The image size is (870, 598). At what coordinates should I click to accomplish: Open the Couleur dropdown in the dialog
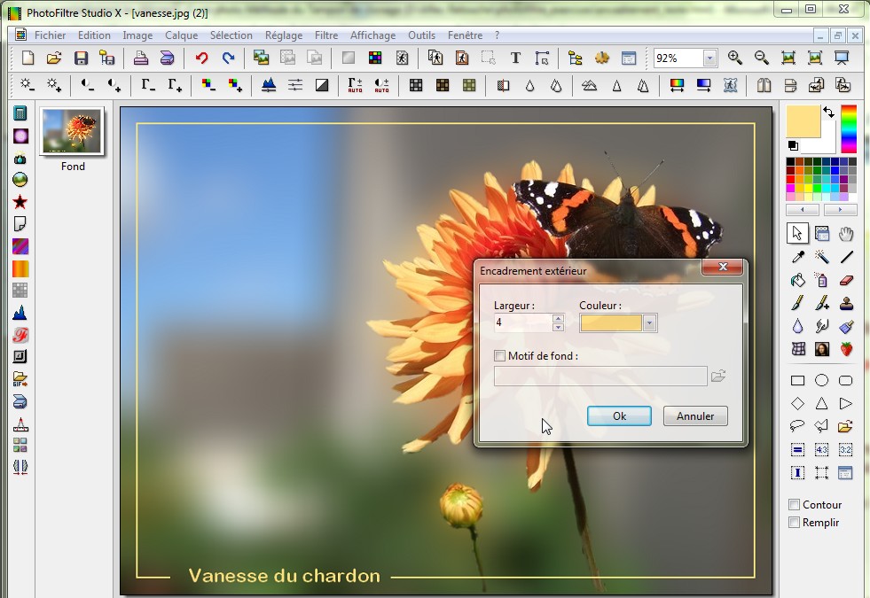click(x=649, y=322)
